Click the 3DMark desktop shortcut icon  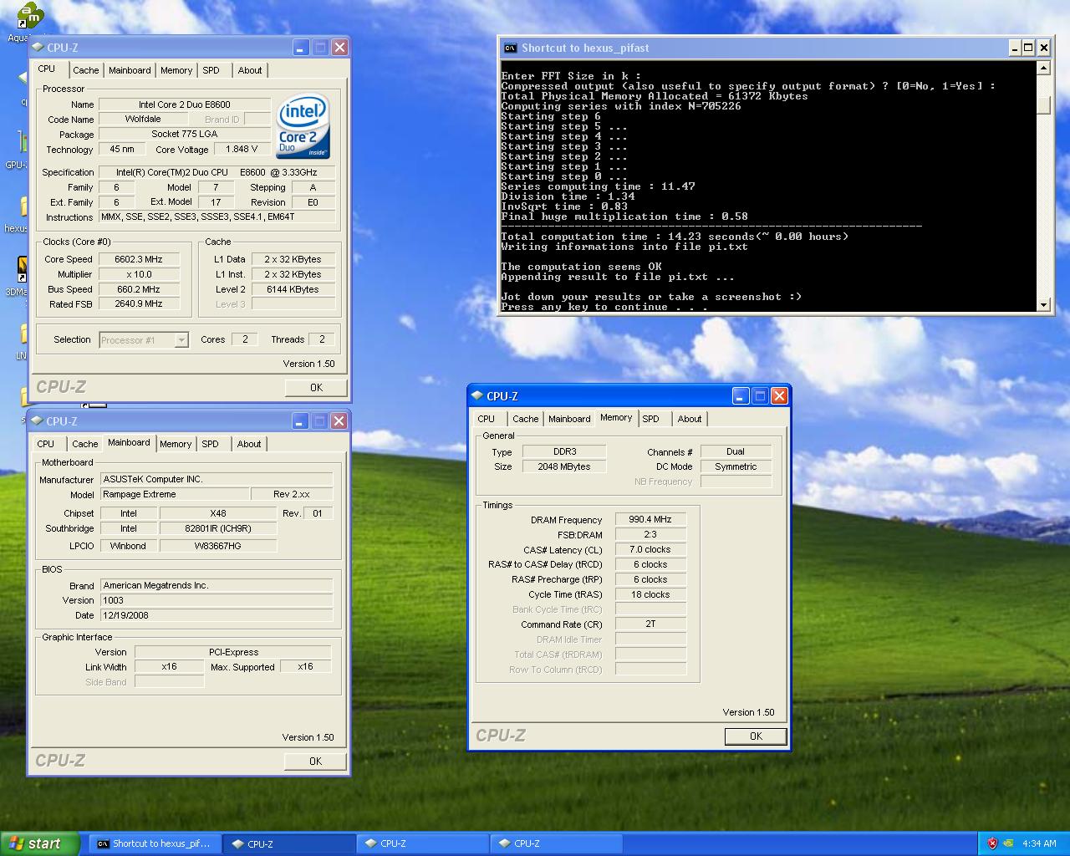click(x=22, y=269)
